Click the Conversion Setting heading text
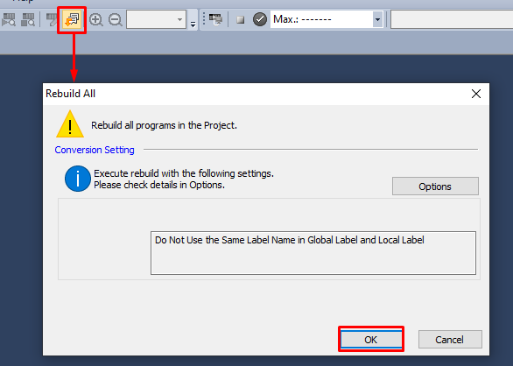The image size is (513, 366). point(95,150)
